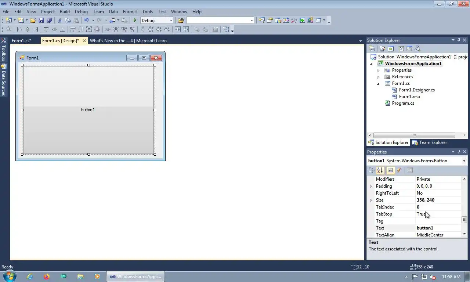470x282 pixels.
Task: Switch Properties panel to Categorized view
Action: (372, 170)
